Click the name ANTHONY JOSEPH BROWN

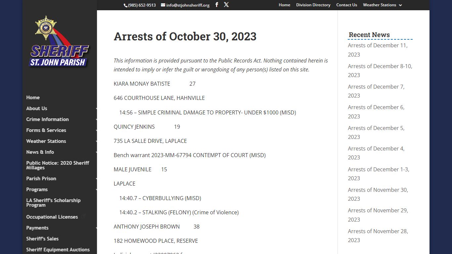(147, 227)
